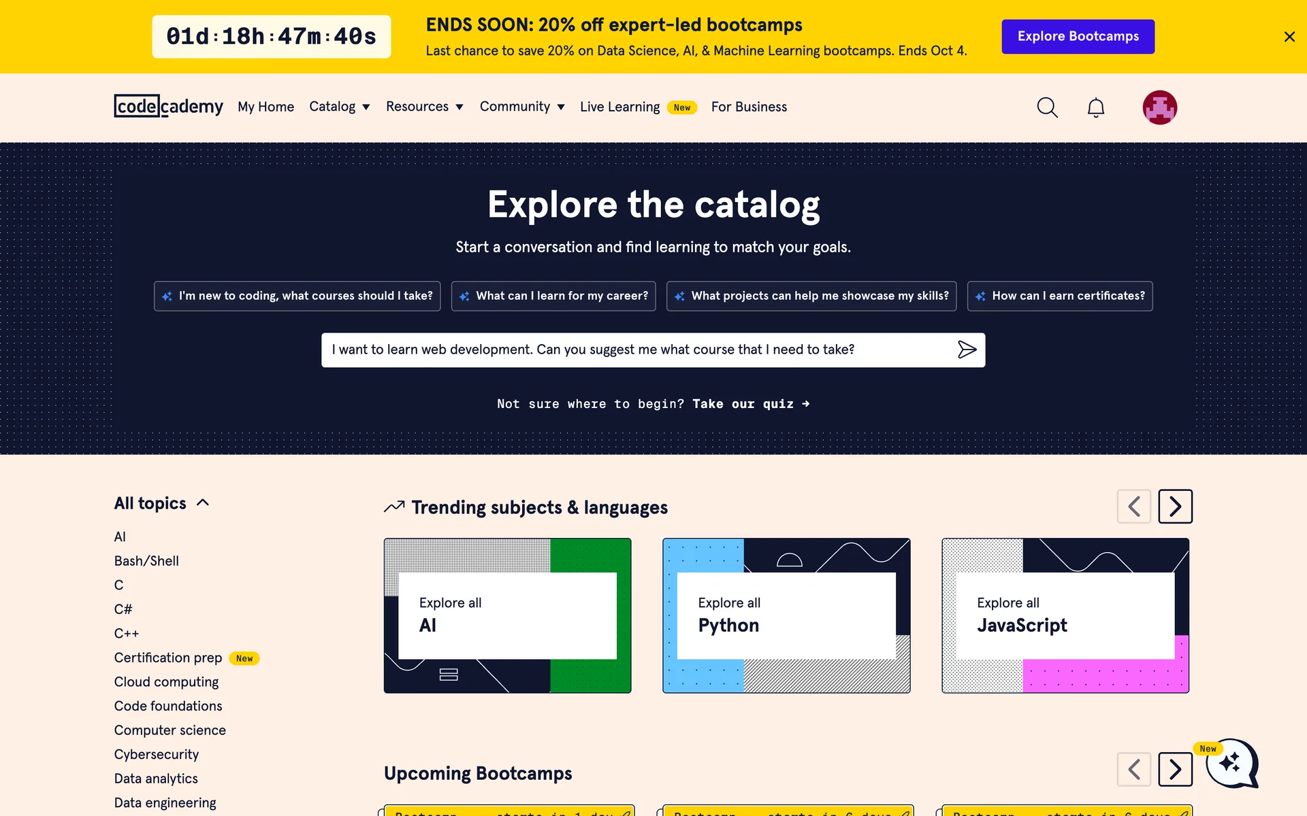Advance Upcoming Bootcamps carousel forward
The image size is (1307, 816).
pos(1175,769)
